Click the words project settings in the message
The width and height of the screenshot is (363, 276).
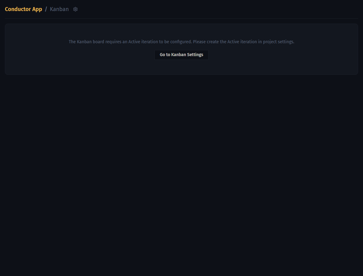(278, 42)
